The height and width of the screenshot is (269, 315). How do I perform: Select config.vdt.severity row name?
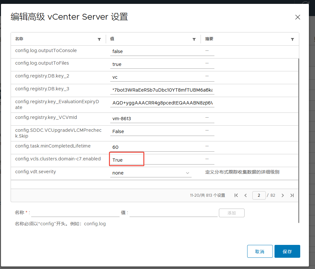pyautogui.click(x=36, y=172)
